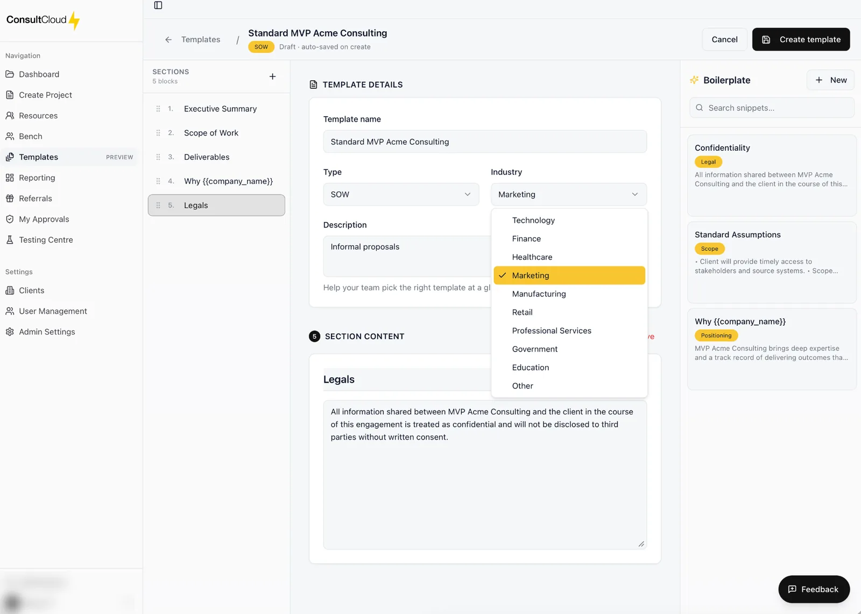Image resolution: width=861 pixels, height=614 pixels.
Task: Choose Retail from industry list
Action: click(569, 312)
